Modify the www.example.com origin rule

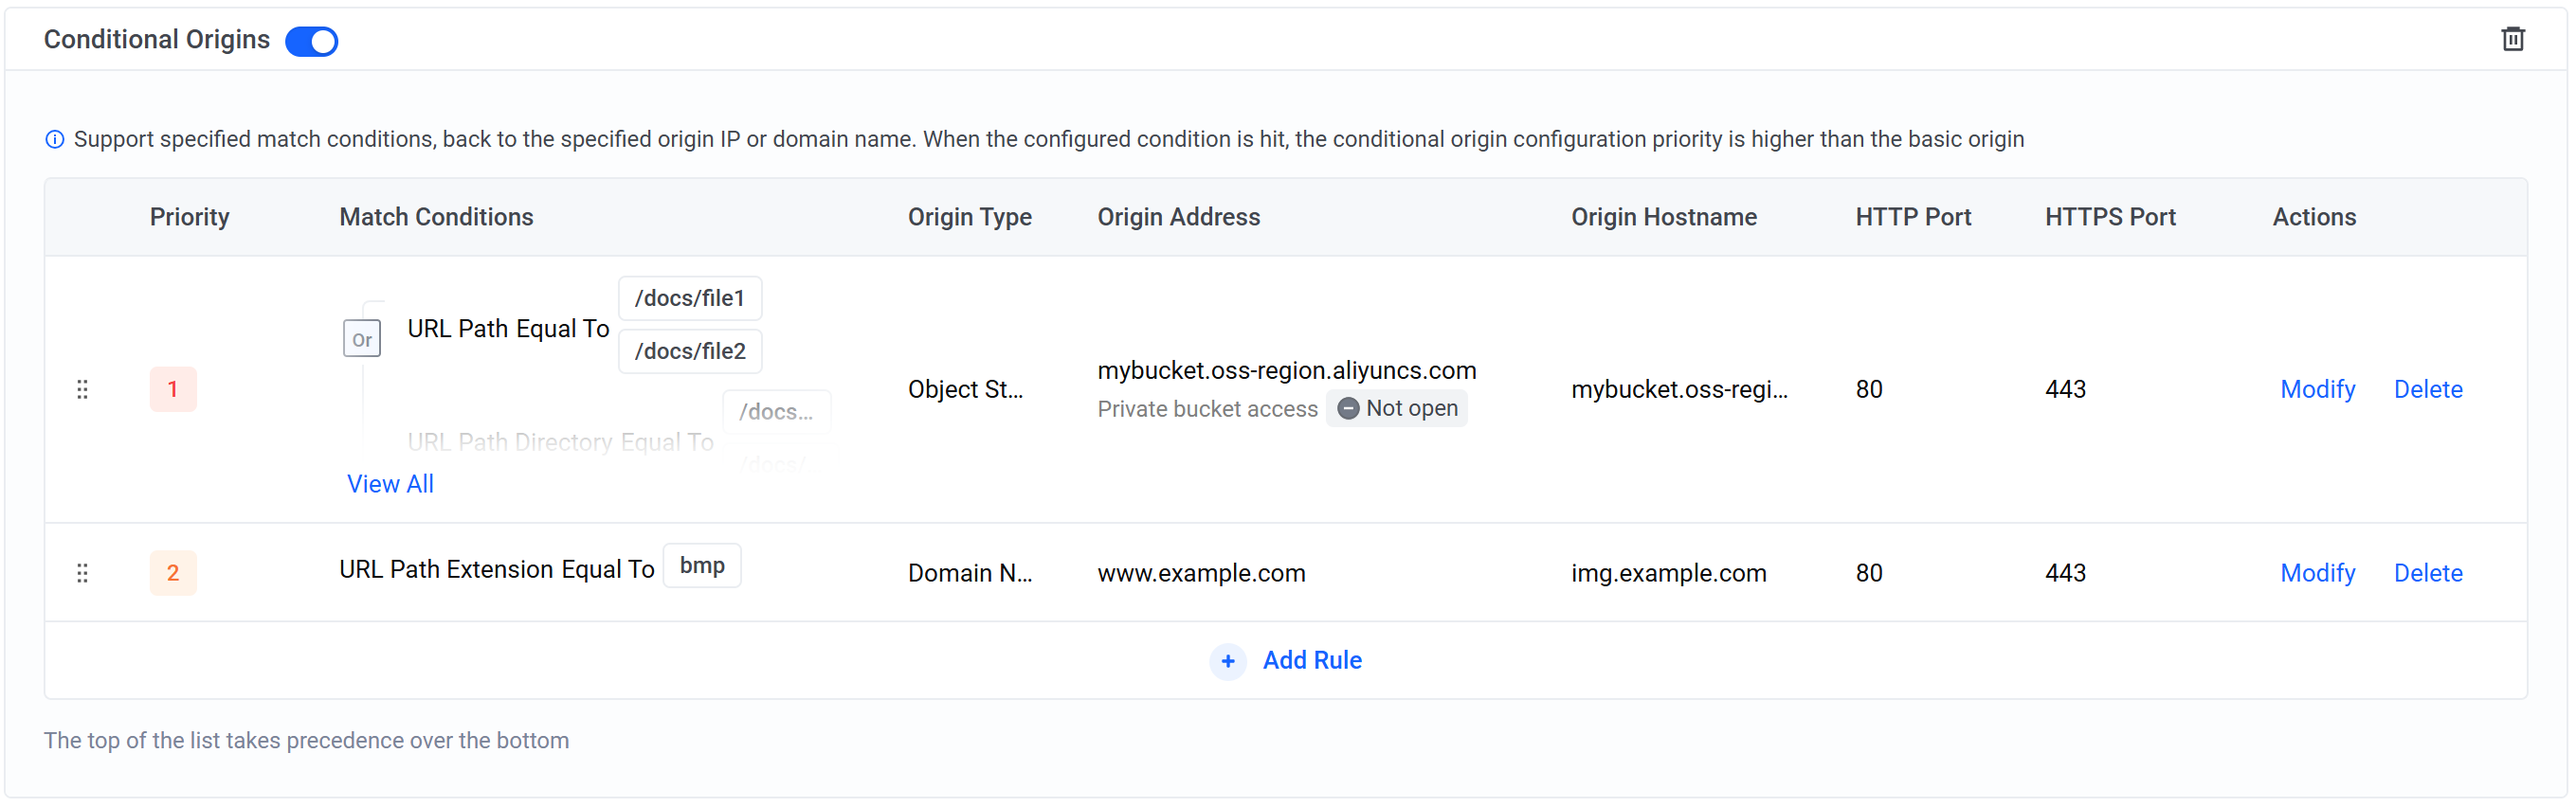click(x=2317, y=573)
